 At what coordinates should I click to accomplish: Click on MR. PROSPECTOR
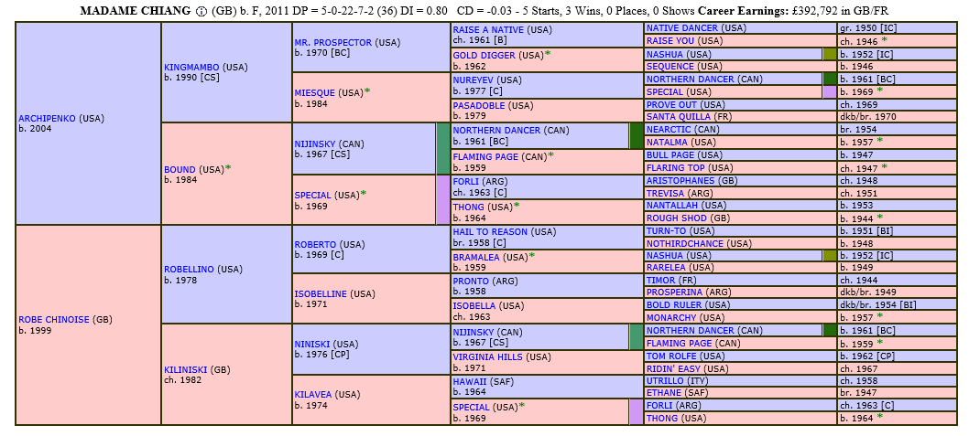333,42
